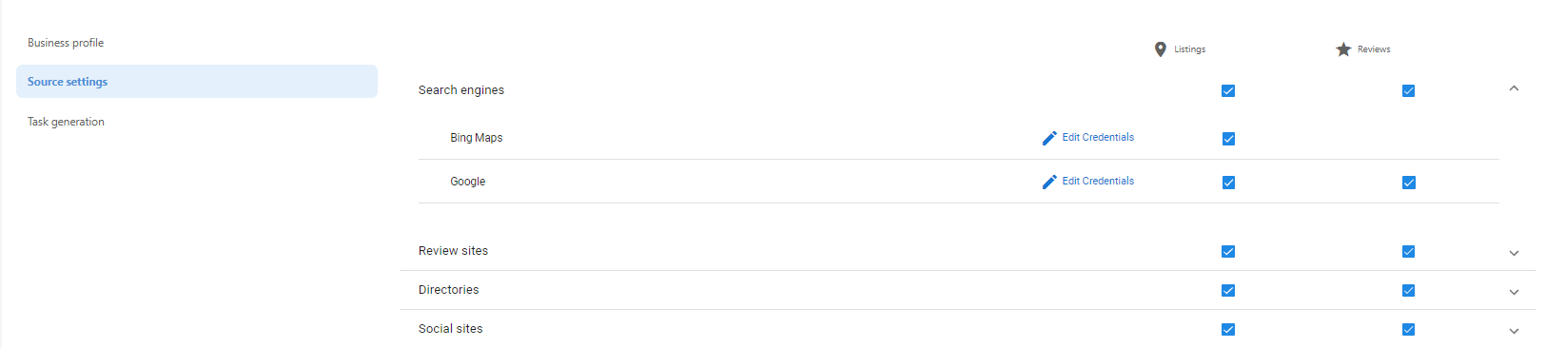Toggle Review sites listings checkbox
This screenshot has height=348, width=1546.
(x=1228, y=252)
